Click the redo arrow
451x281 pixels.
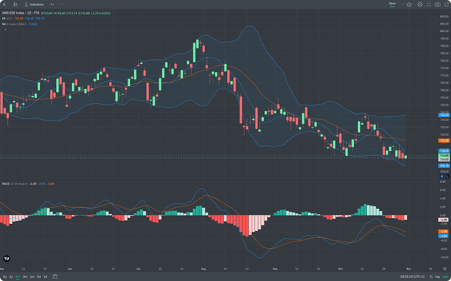(x=61, y=4)
